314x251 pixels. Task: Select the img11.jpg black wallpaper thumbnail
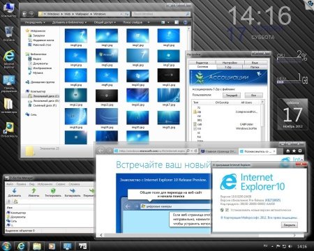coord(169,75)
